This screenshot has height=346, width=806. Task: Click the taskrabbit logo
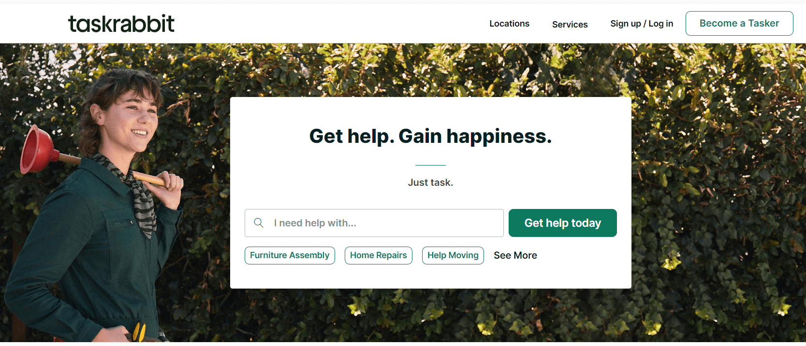(121, 24)
